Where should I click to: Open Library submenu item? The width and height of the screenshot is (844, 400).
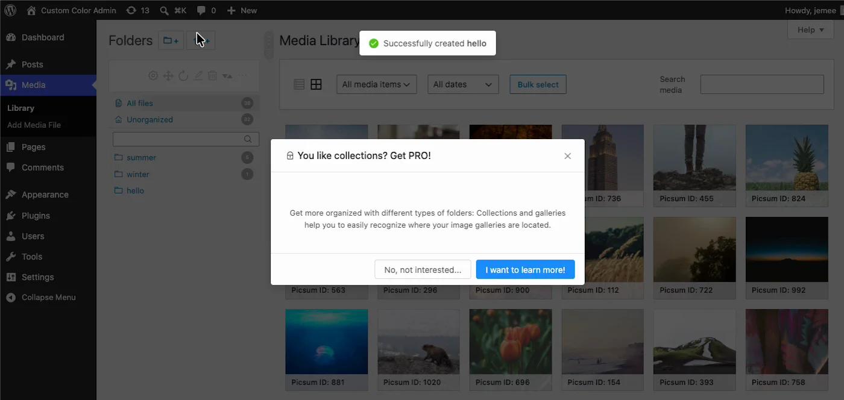(x=20, y=108)
